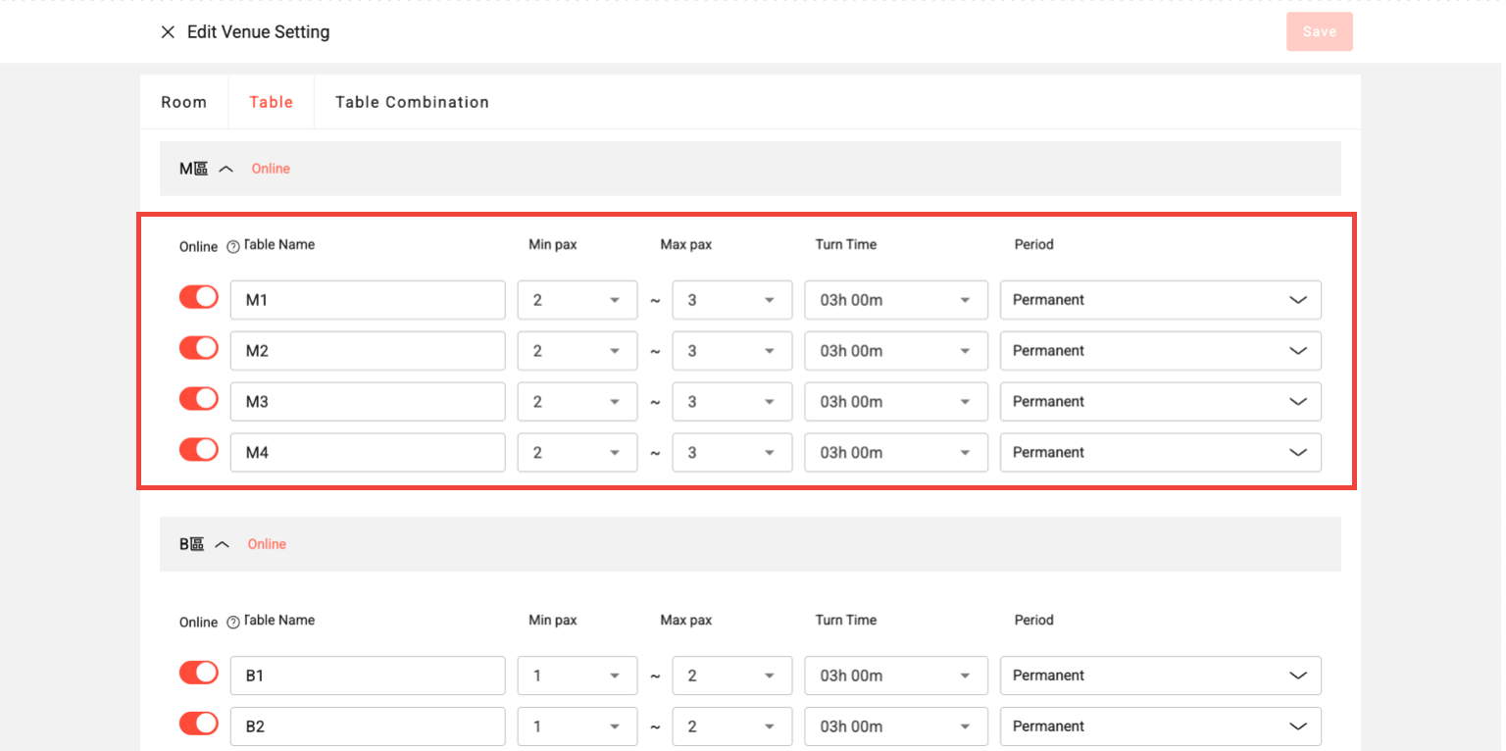
Task: Open Period dropdown for table B1
Action: pos(1160,676)
